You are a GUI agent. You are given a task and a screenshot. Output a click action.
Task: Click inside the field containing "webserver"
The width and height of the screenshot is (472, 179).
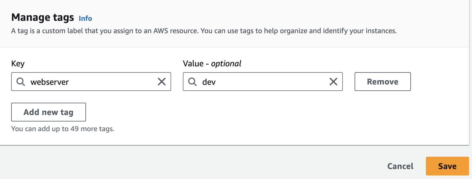pos(88,82)
